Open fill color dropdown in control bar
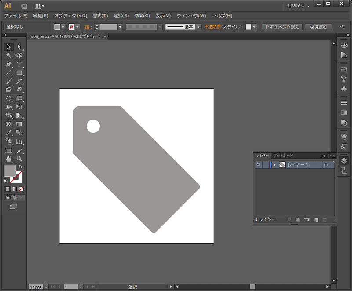352x291 pixels. pyautogui.click(x=63, y=27)
